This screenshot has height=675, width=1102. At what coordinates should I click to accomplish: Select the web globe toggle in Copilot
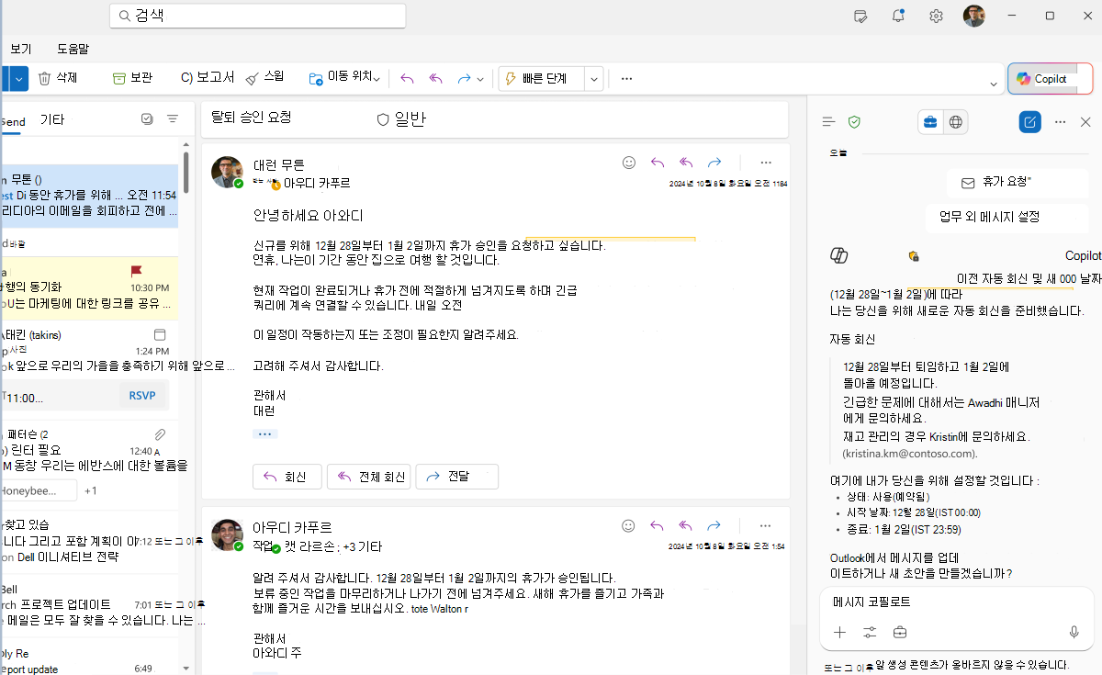(956, 121)
